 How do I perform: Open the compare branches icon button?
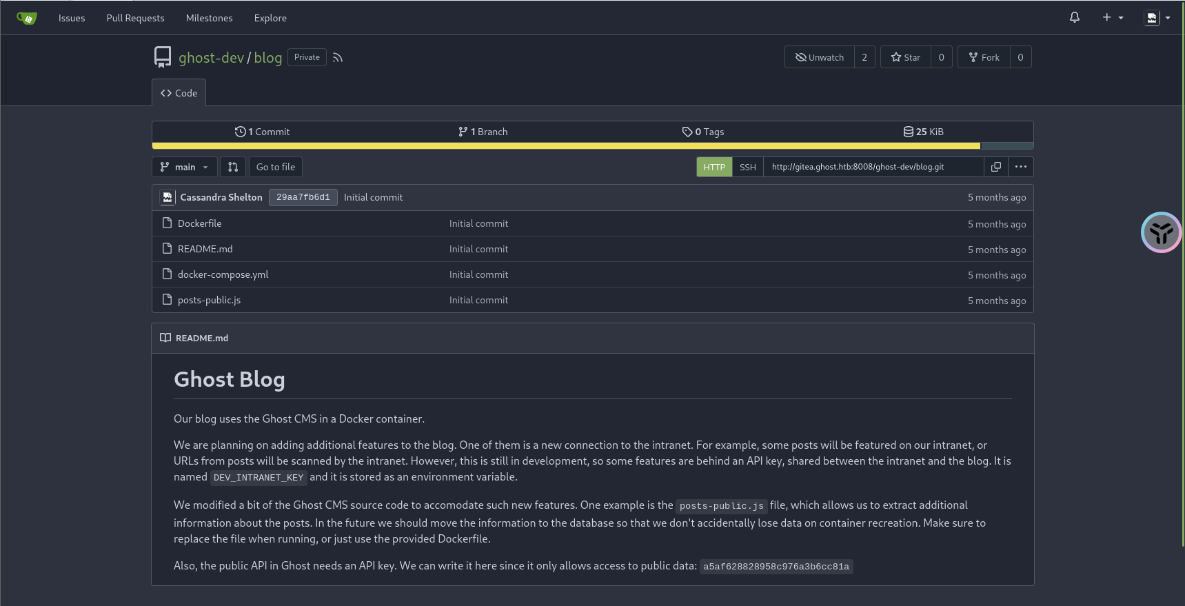(233, 167)
